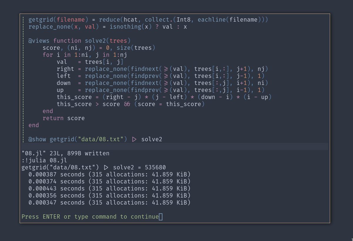Place cursor on @views function solve2(trees)
Image resolution: width=353 pixels, height=241 pixels.
pos(79,41)
